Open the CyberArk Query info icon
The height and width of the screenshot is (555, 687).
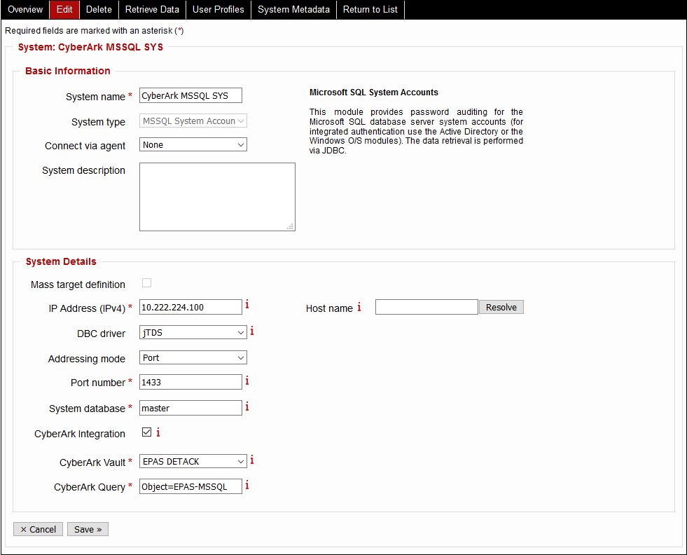[247, 484]
